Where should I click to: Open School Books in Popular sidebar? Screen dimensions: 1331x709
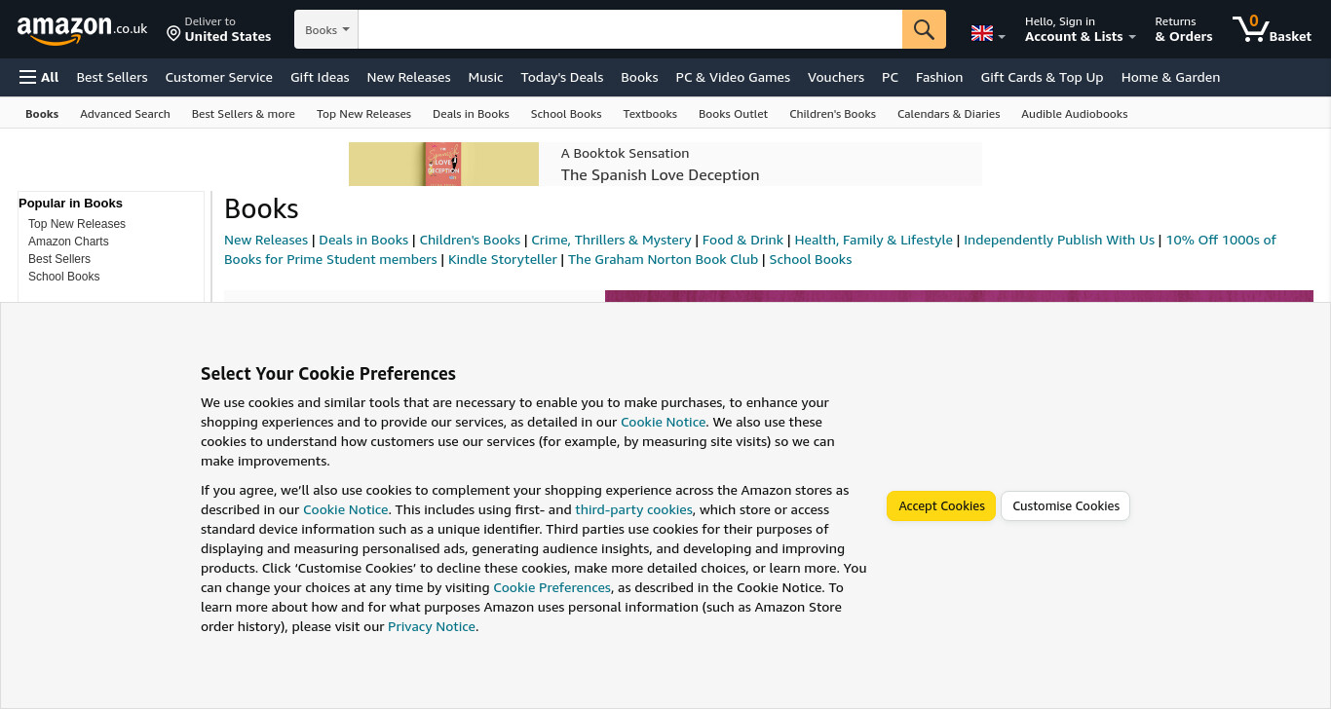coord(64,277)
